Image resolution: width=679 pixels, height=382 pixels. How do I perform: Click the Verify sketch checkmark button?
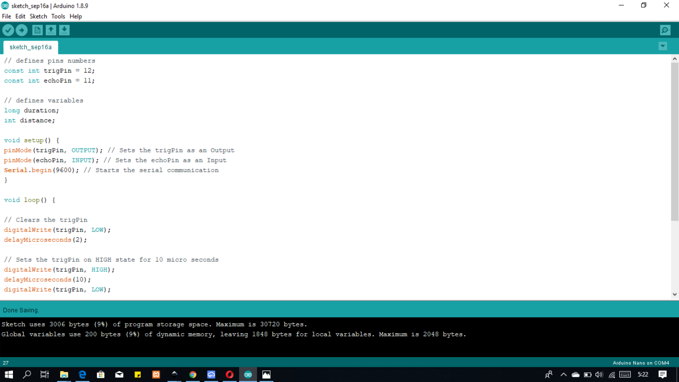point(8,30)
